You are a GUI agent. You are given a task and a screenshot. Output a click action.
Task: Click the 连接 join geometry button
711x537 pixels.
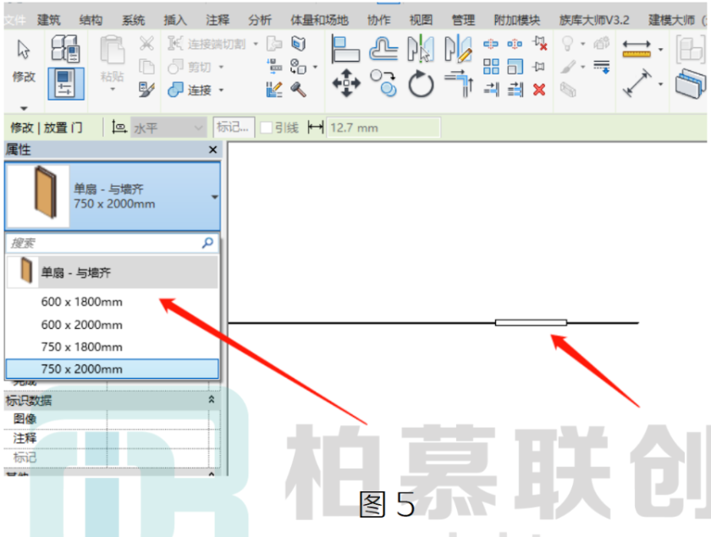(190, 90)
